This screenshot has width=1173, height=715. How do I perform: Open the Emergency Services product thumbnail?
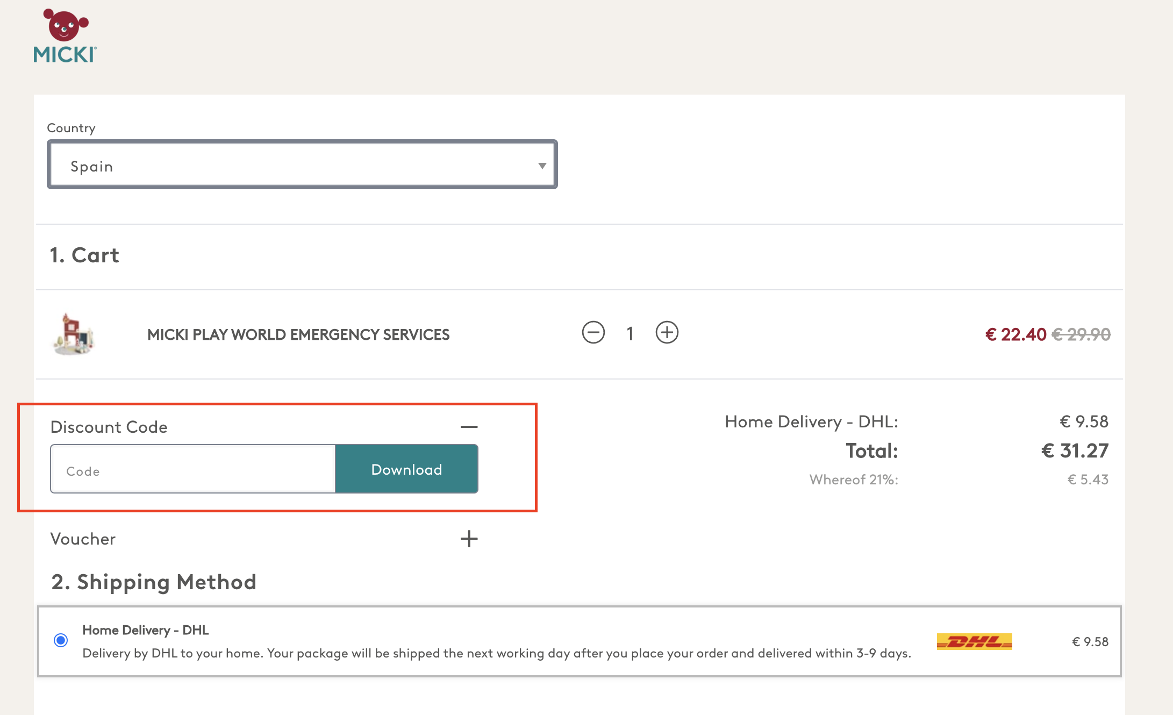(74, 334)
